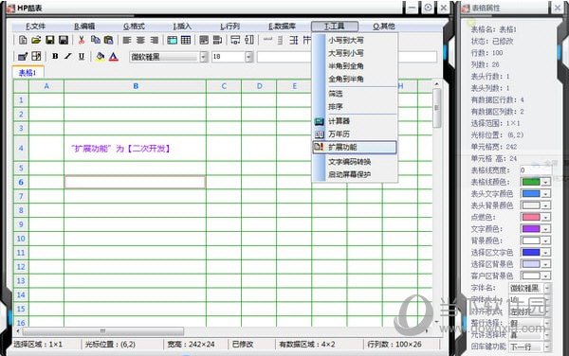Open the 格式 menu

pyautogui.click(x=134, y=27)
